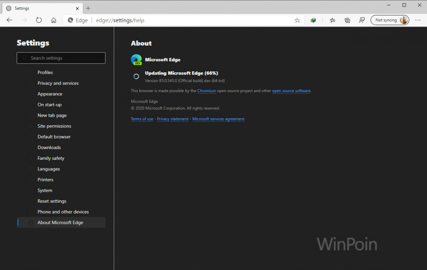Open the Settings and more ellipsis menu
The width and height of the screenshot is (427, 270).
[418, 20]
